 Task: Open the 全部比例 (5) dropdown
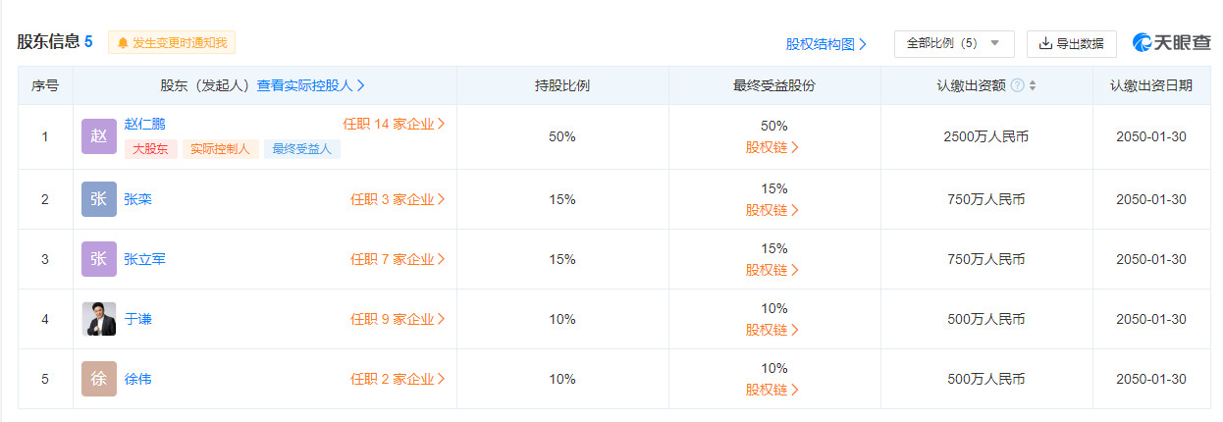point(954,43)
